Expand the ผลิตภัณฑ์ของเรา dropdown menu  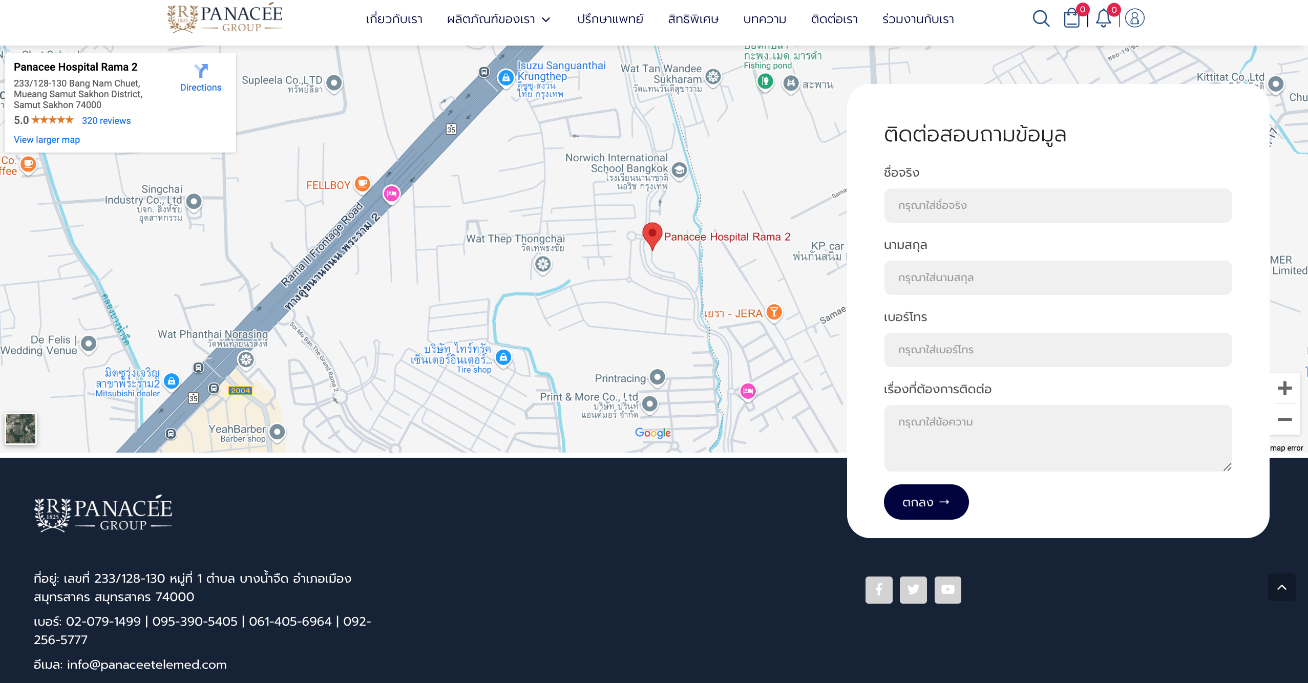coord(499,19)
